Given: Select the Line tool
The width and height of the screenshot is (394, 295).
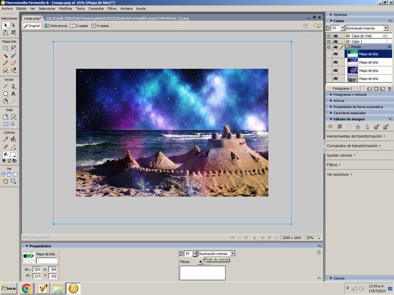Looking at the screenshot, I should point(5,86).
